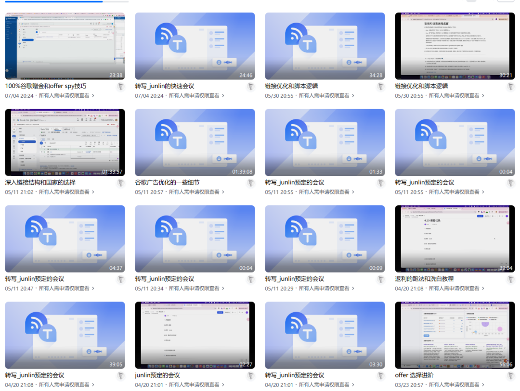Open the thumbnail with duration 02:27
Image resolution: width=520 pixels, height=391 pixels.
point(195,335)
